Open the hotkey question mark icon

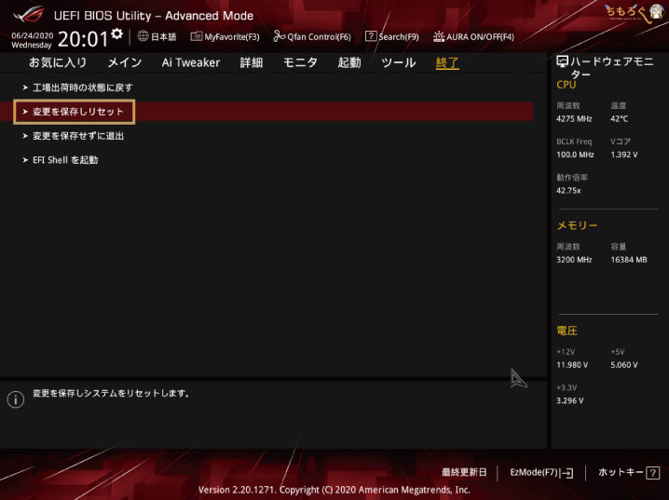[x=653, y=473]
